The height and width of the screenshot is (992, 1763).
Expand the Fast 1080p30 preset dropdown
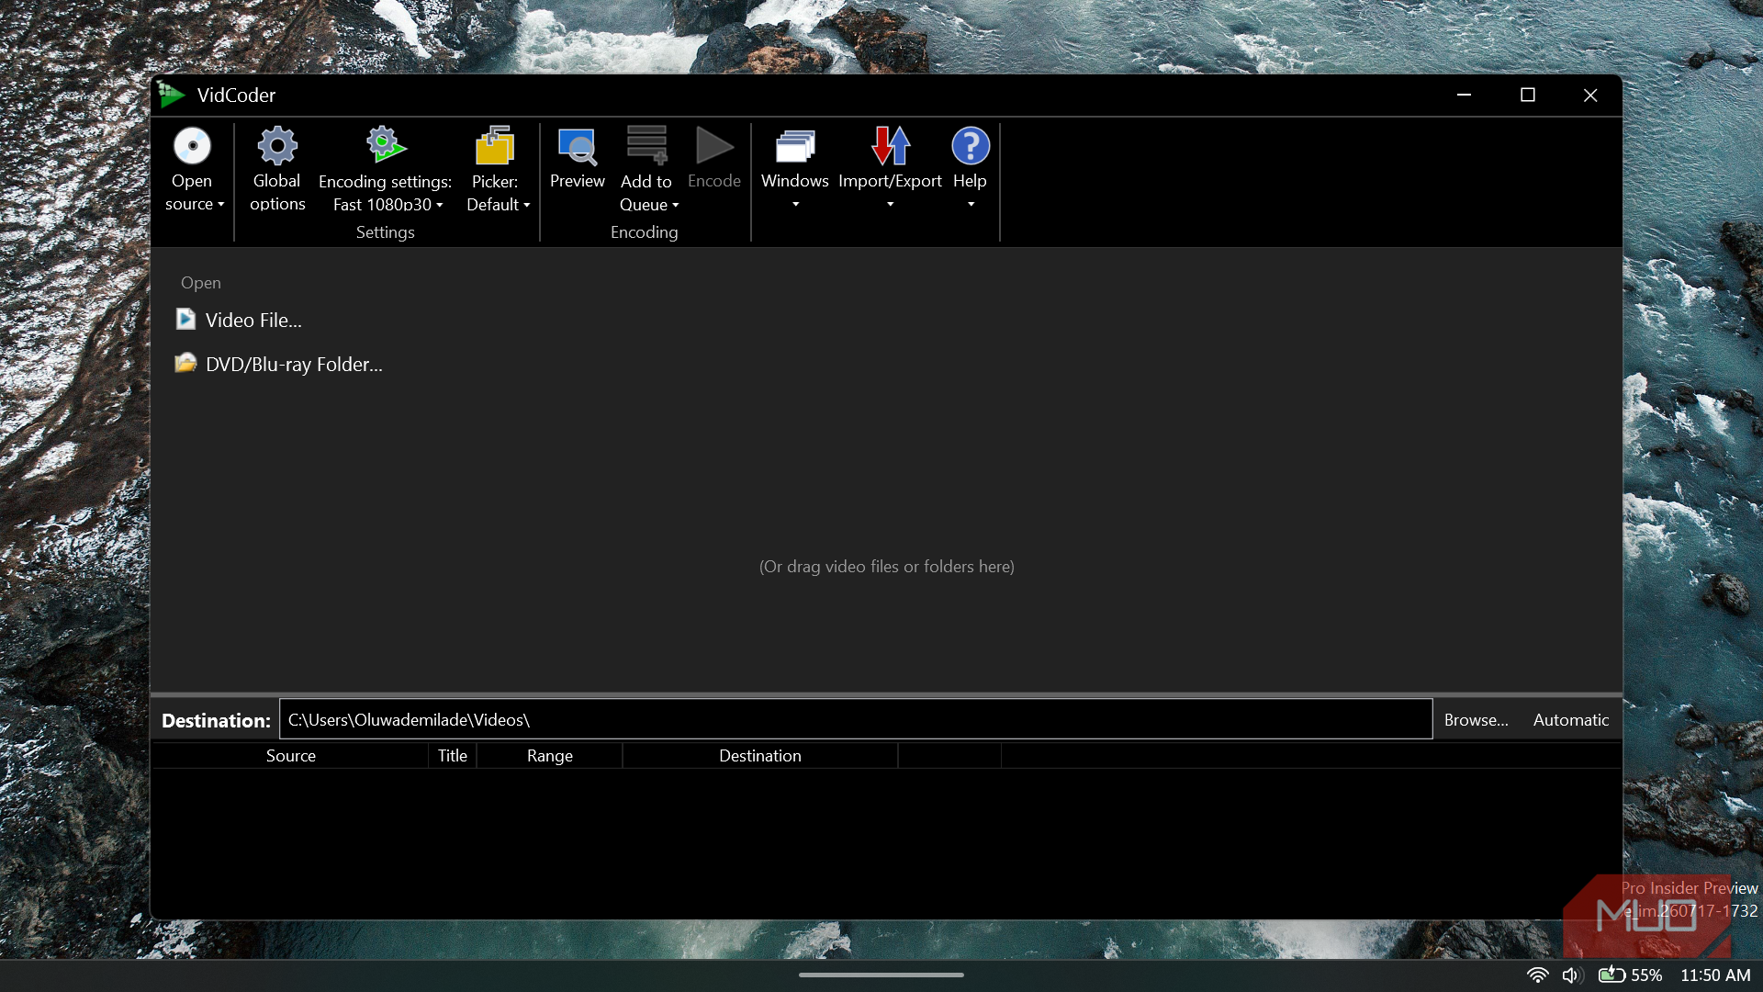(440, 206)
